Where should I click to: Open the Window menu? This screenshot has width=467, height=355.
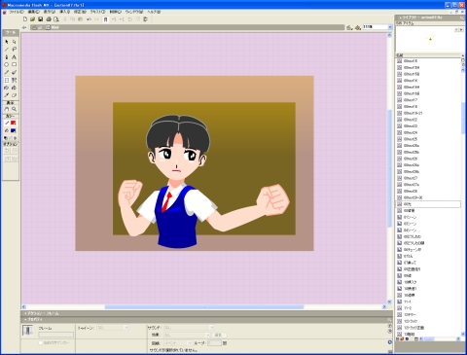click(x=134, y=12)
